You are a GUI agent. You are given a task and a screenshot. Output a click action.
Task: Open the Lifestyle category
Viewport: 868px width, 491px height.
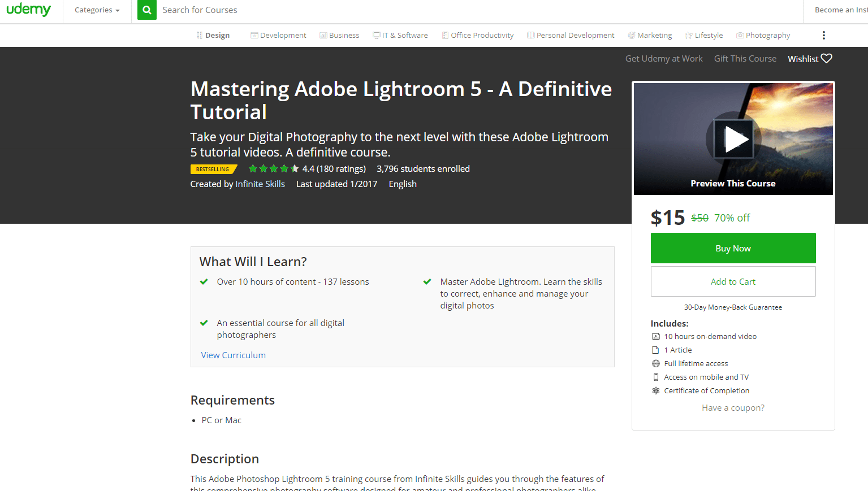click(704, 35)
